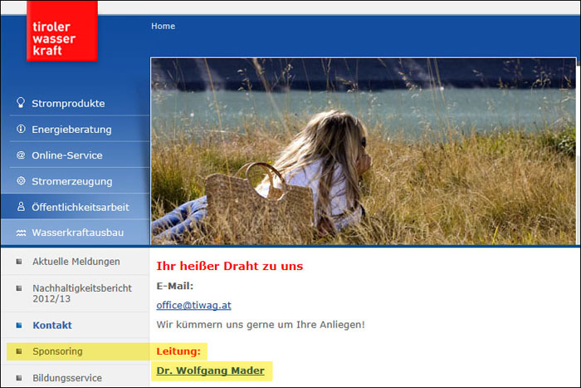Click the info icon beside Energieberatung

[21, 129]
